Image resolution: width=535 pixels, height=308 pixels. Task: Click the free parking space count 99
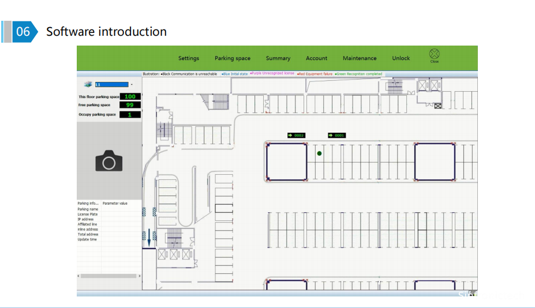click(130, 105)
